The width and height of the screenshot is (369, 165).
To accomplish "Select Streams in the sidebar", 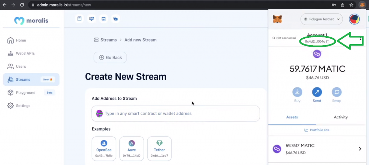I will pyautogui.click(x=31, y=80).
